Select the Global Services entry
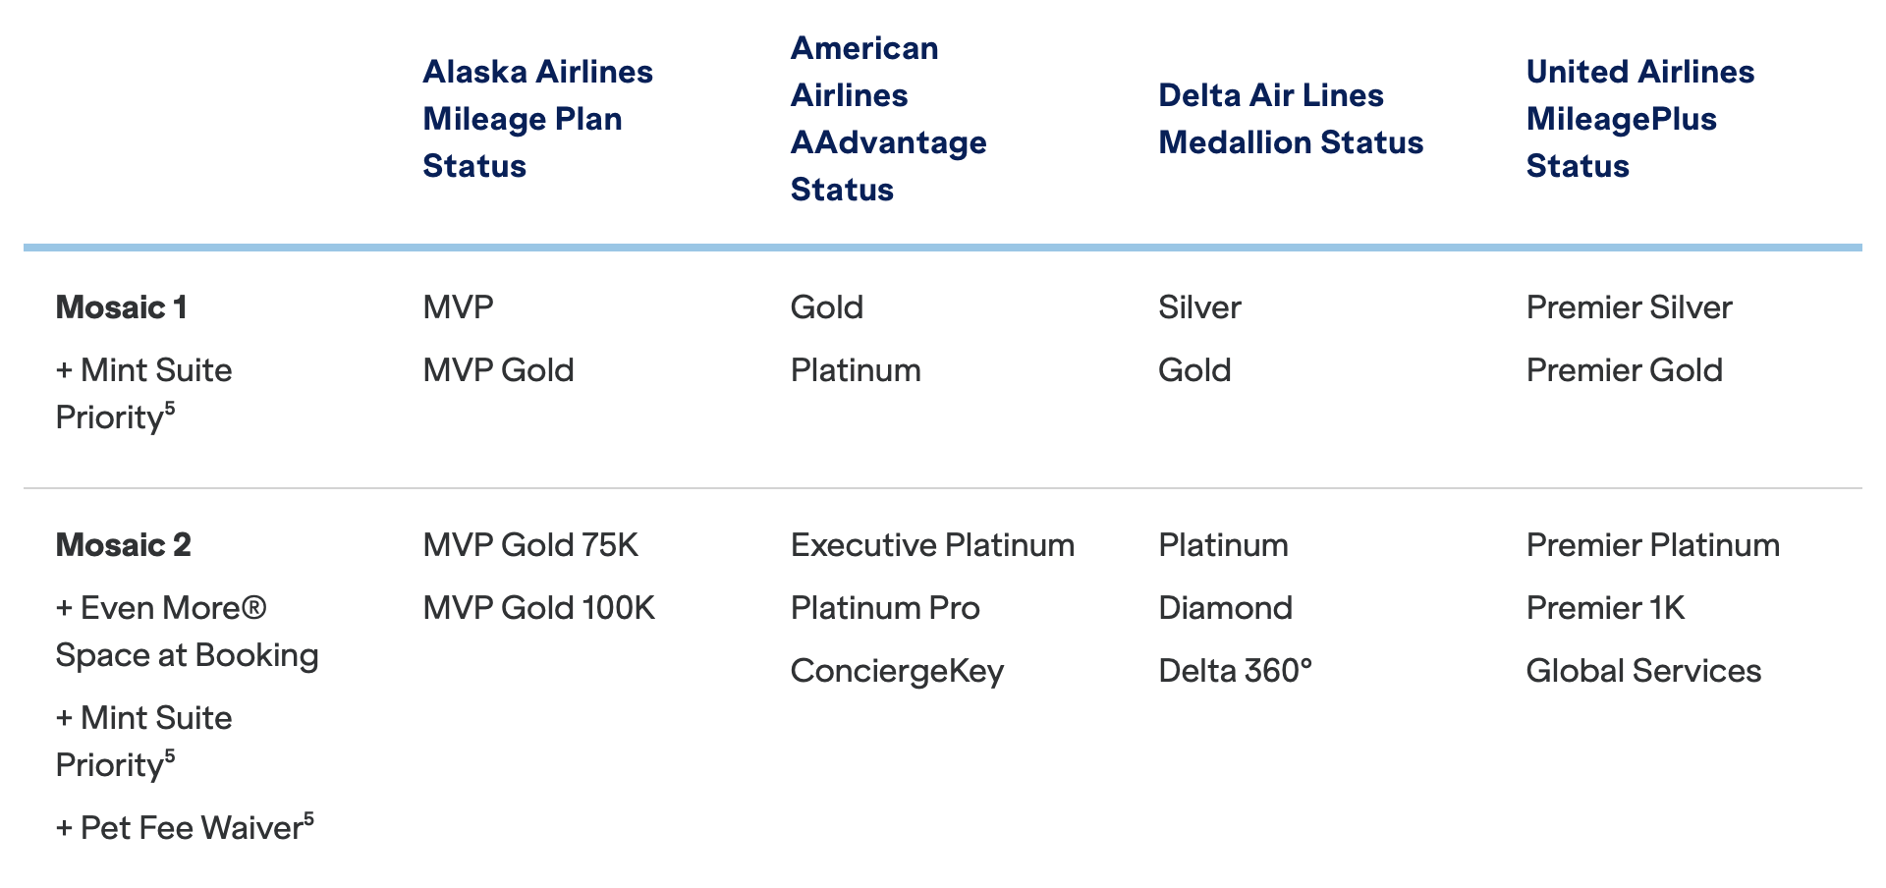The height and width of the screenshot is (888, 1886). point(1643,671)
